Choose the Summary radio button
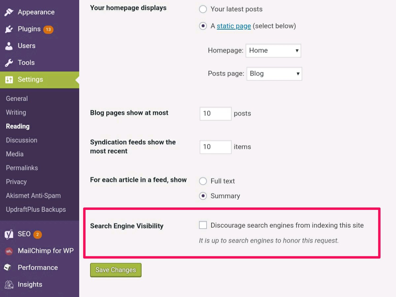 (x=203, y=196)
